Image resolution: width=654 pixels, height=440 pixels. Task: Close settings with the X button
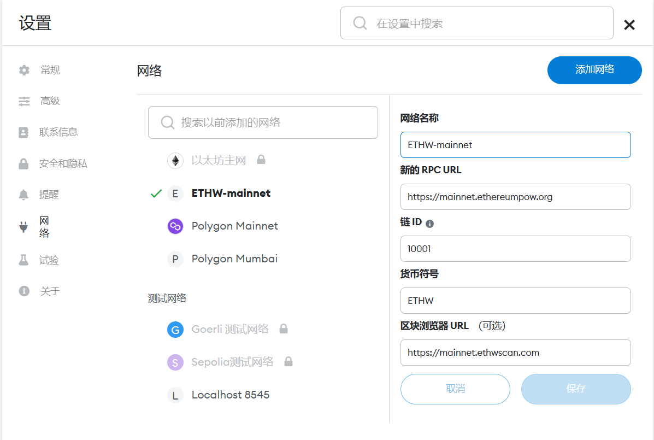click(629, 25)
